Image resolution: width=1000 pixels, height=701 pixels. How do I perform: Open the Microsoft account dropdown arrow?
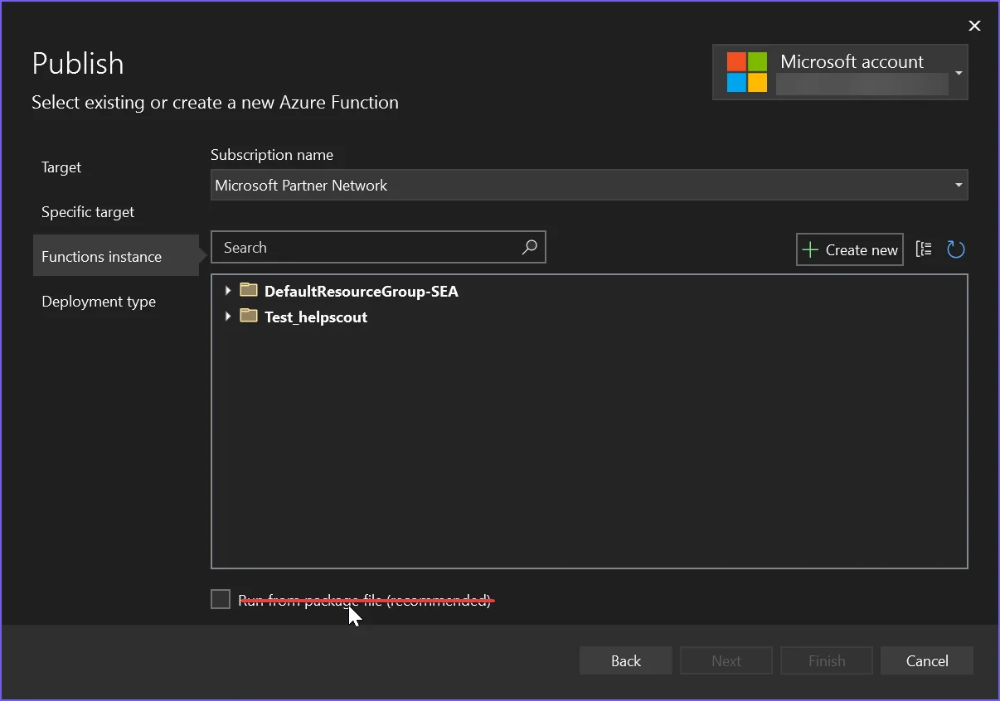click(959, 73)
